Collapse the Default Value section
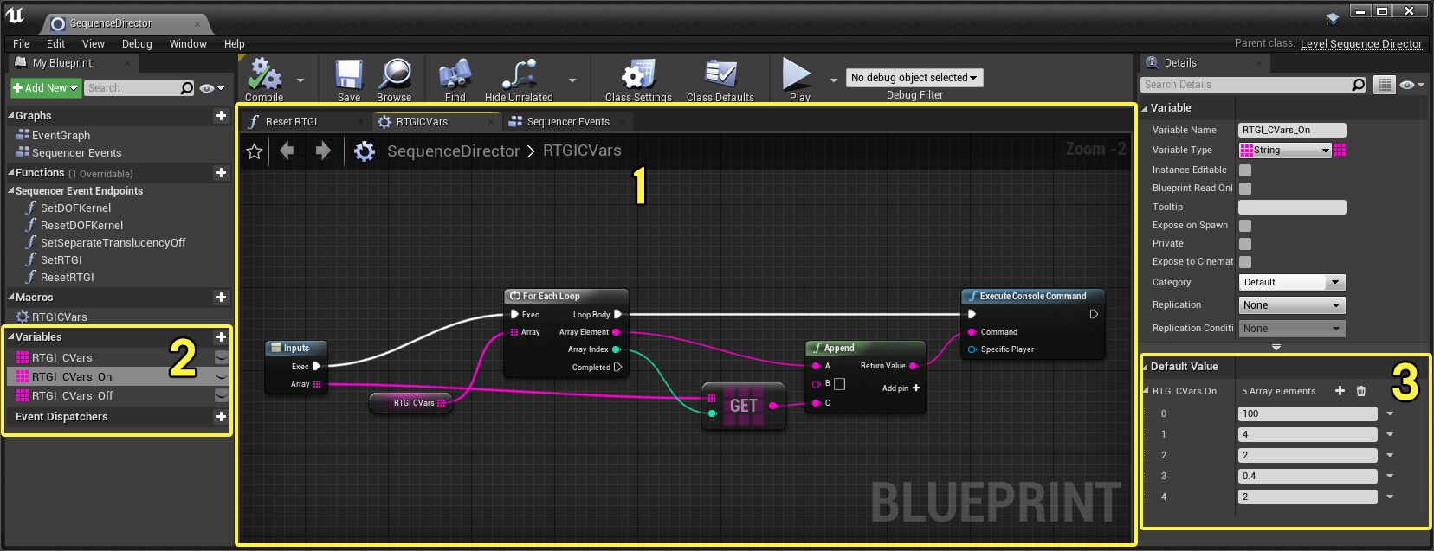Image resolution: width=1434 pixels, height=551 pixels. (x=1145, y=367)
